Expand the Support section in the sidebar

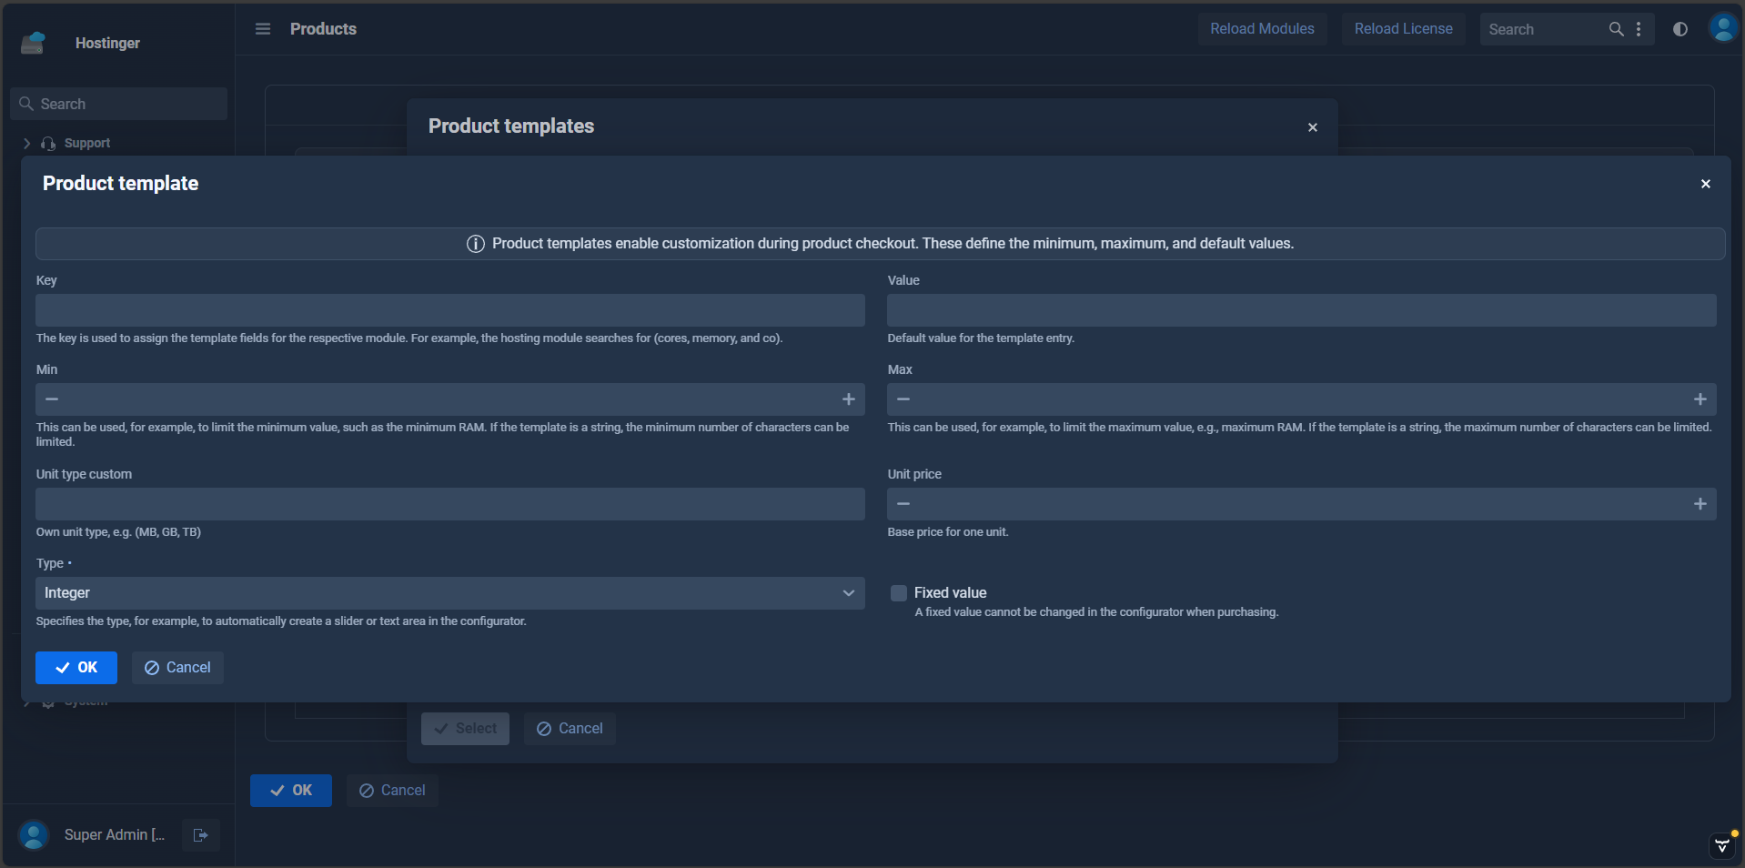coord(25,143)
